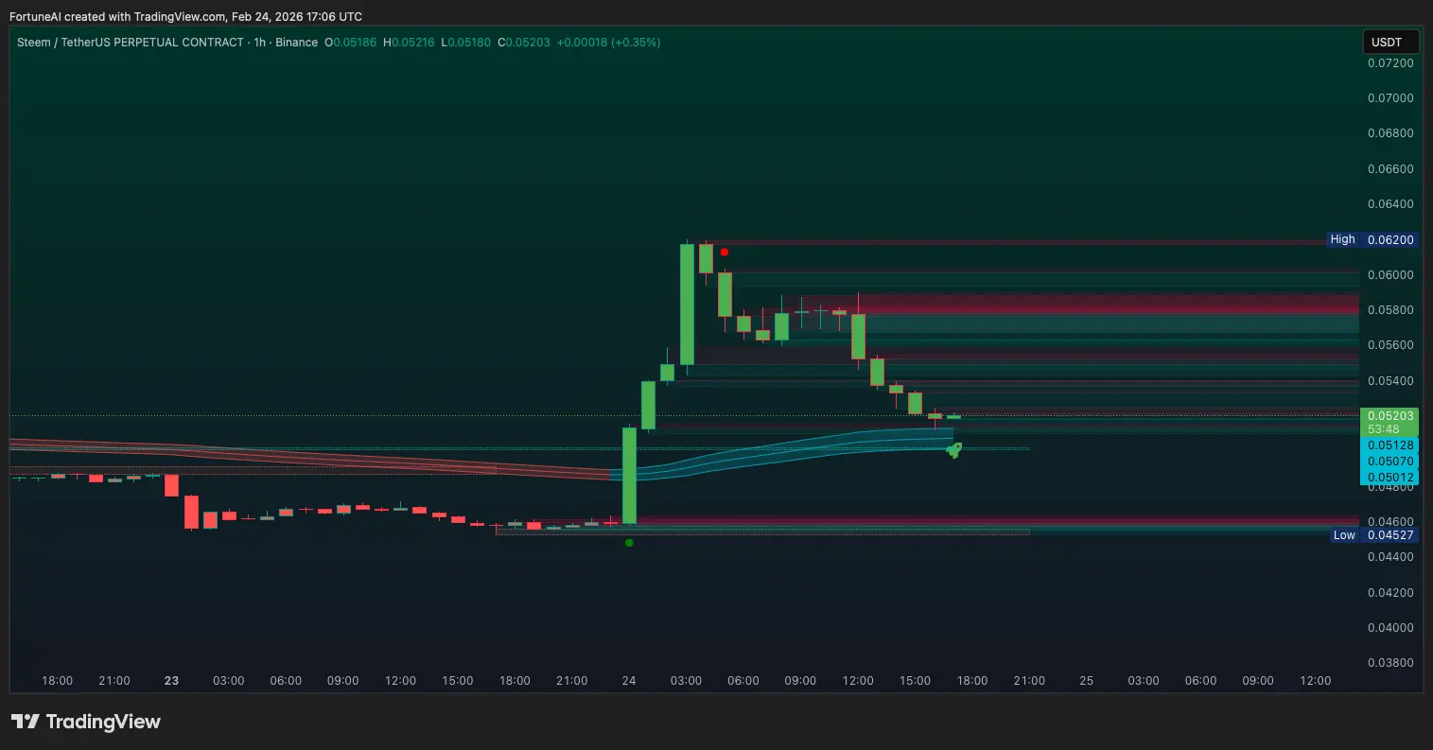The height and width of the screenshot is (750, 1433).
Task: Click the 0.06000 price axis label
Action: (1390, 275)
